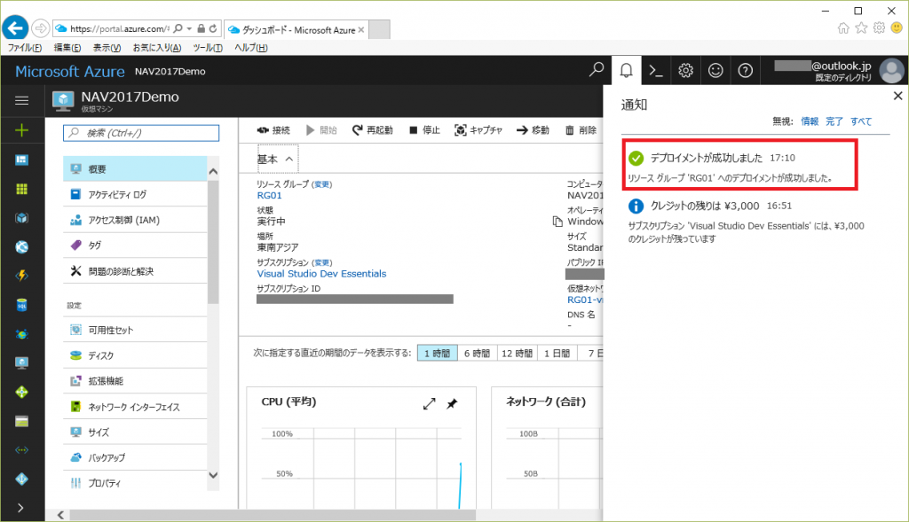
Task: Collapse the 基本 essentials section
Action: [276, 160]
